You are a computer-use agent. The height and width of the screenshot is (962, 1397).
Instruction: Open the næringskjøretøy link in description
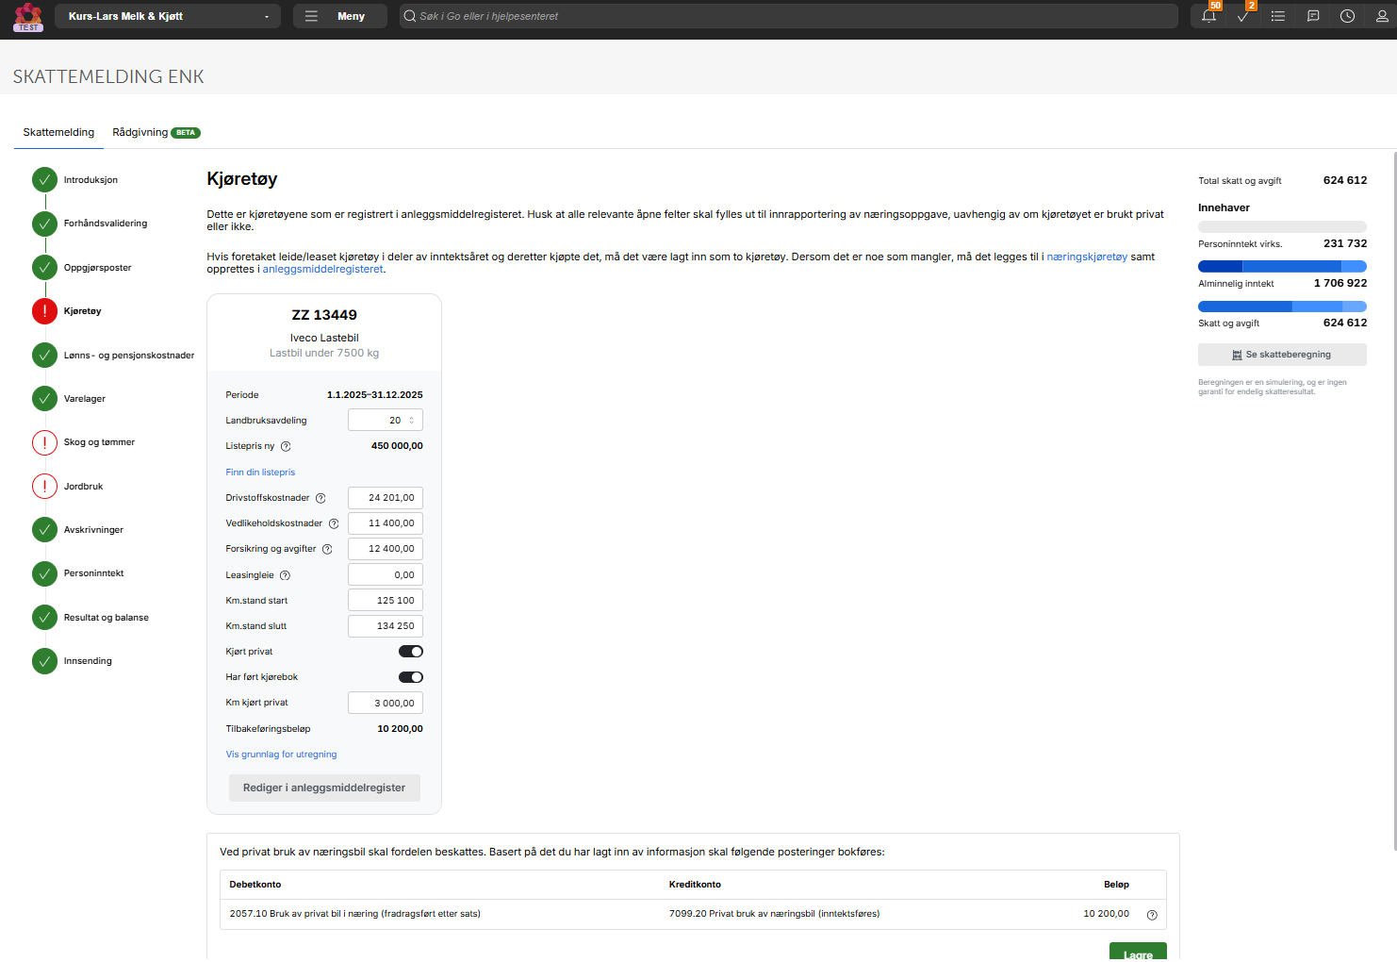pyautogui.click(x=1087, y=257)
